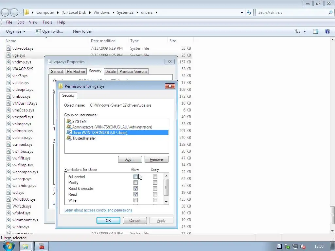
Task: Uncheck Allow Read permission
Action: click(135, 194)
